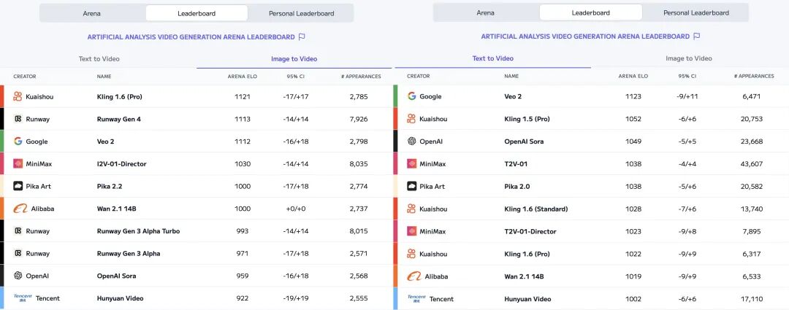The width and height of the screenshot is (789, 310).
Task: Click ELO value 1123 for Veo 2
Action: coord(633,96)
